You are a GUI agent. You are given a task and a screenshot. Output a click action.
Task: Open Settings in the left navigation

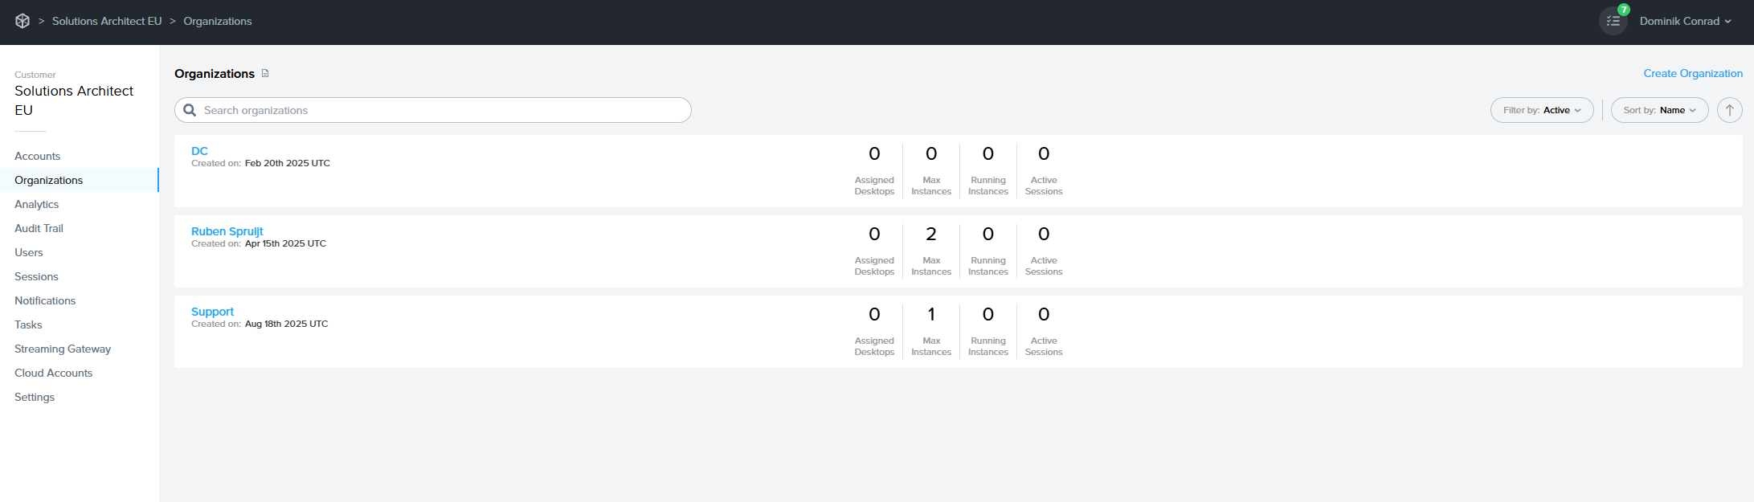coord(35,397)
